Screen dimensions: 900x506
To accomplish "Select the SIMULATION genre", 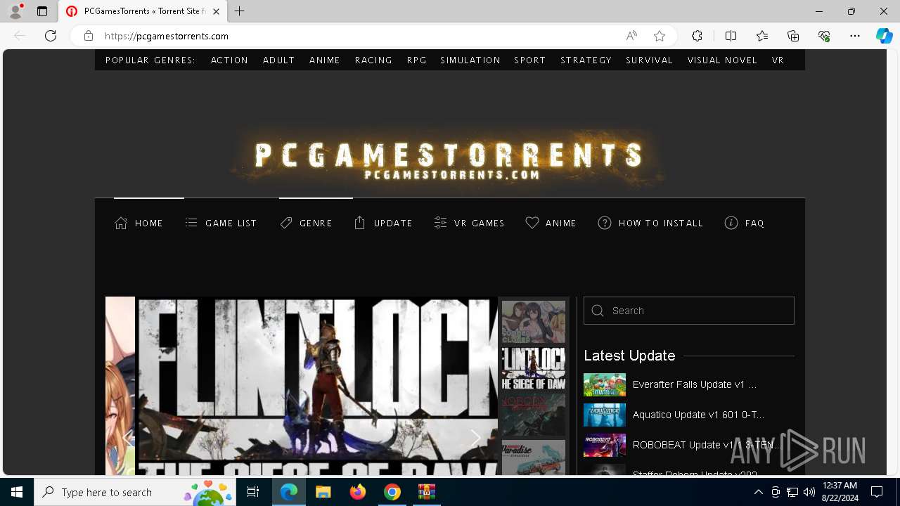I will [x=470, y=60].
